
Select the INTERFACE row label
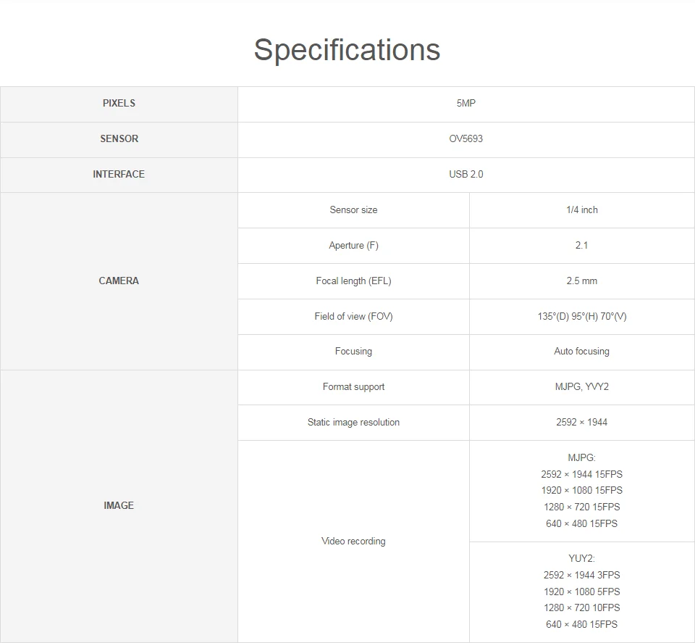coord(119,175)
